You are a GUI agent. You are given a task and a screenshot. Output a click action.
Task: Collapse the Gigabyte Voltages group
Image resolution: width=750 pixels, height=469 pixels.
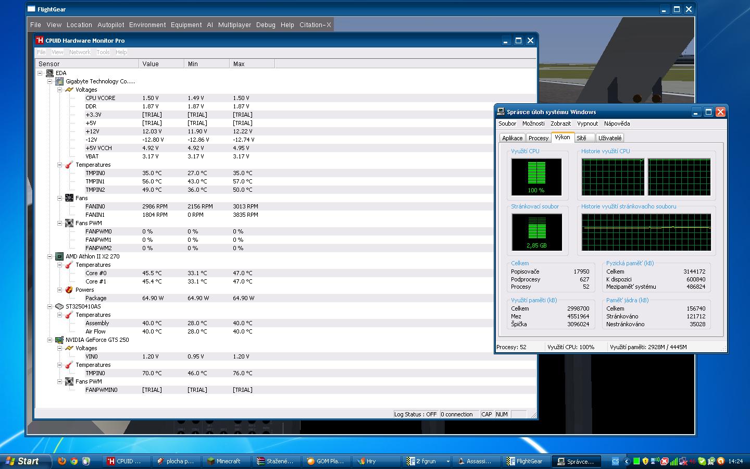[x=60, y=90]
